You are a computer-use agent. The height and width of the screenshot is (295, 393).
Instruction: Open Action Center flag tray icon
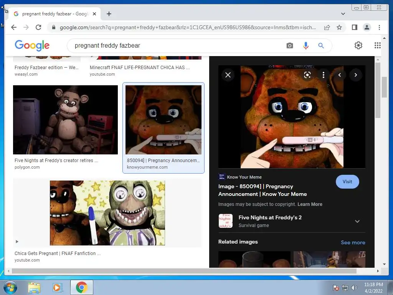point(335,288)
